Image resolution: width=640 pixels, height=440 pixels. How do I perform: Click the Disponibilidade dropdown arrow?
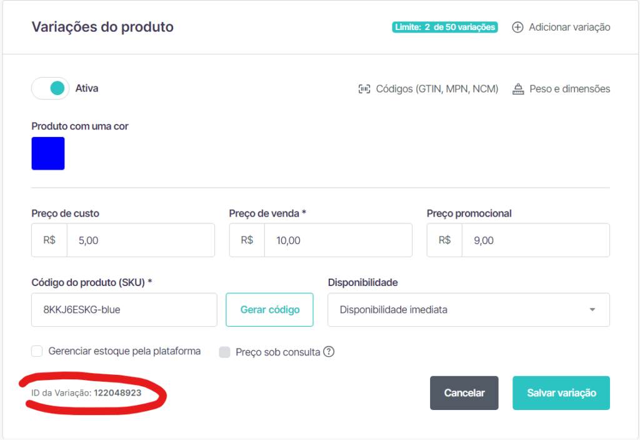click(592, 310)
